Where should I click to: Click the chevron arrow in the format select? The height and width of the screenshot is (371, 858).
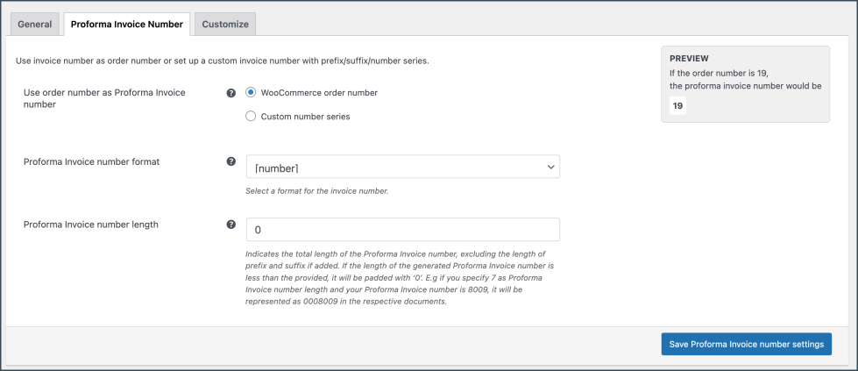pyautogui.click(x=550, y=167)
